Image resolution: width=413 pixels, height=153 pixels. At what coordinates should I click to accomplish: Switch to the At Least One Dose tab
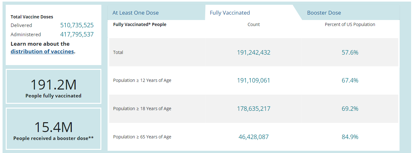[x=136, y=13]
